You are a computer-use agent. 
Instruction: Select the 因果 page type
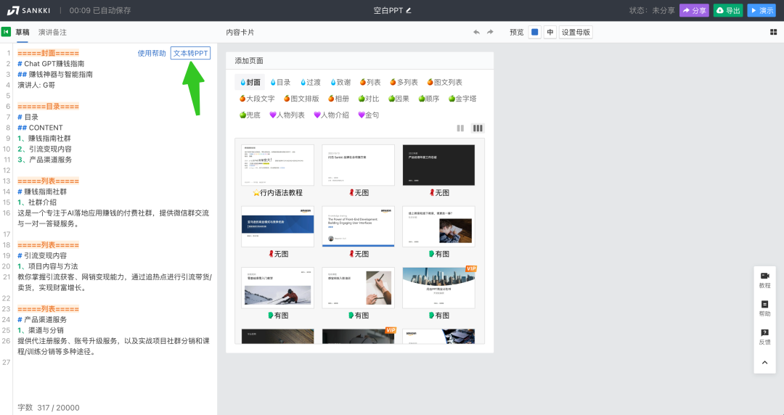pos(399,99)
